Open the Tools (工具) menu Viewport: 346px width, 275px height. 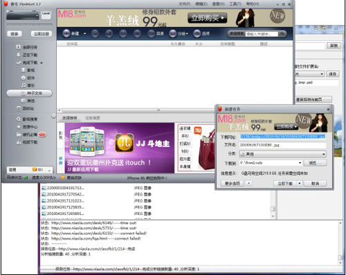pos(235,4)
